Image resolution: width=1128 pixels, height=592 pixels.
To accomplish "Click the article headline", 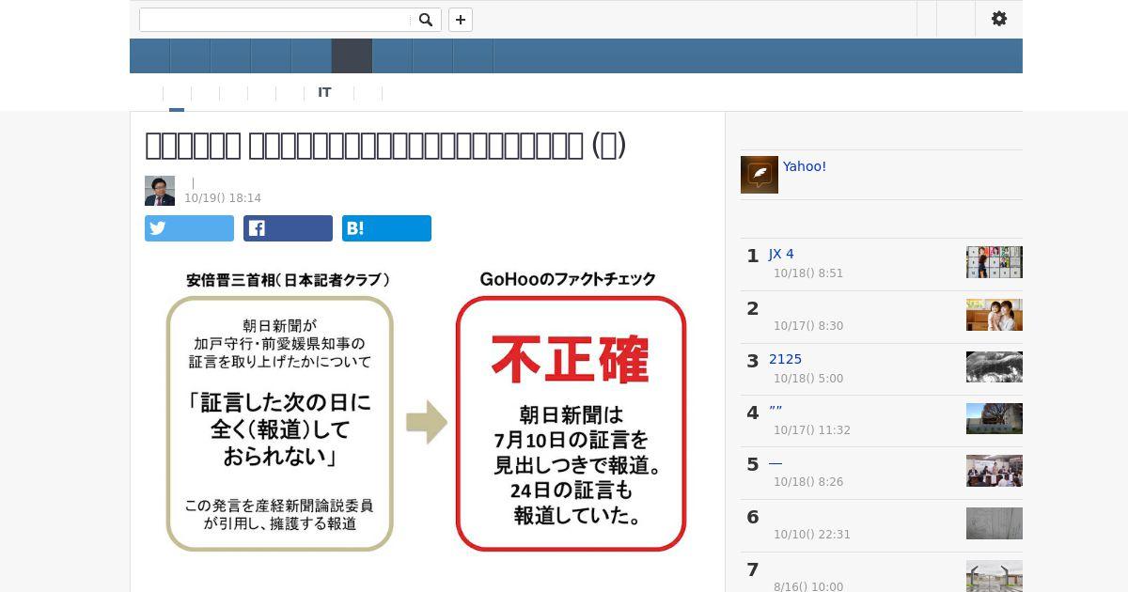I will 385,146.
